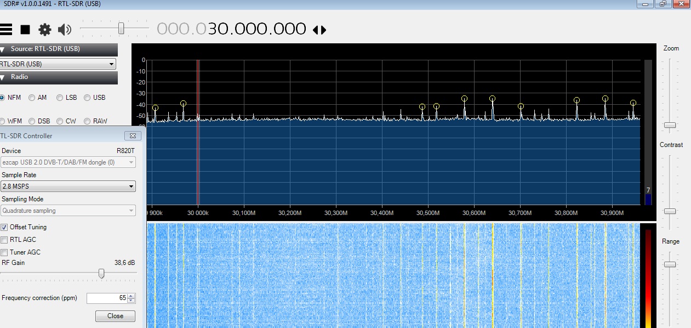Collapse the Source: RTL-SDR (USB) panel
The width and height of the screenshot is (691, 328).
3,49
